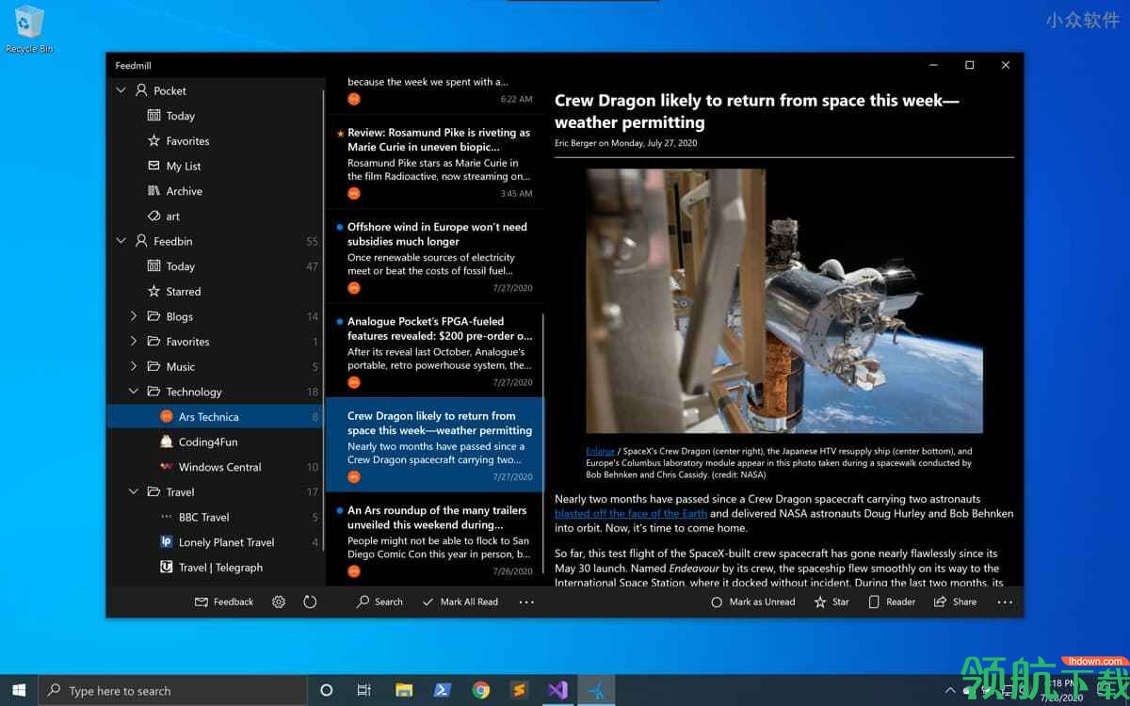
Task: Collapse the Travel folder chevron
Action: [134, 491]
